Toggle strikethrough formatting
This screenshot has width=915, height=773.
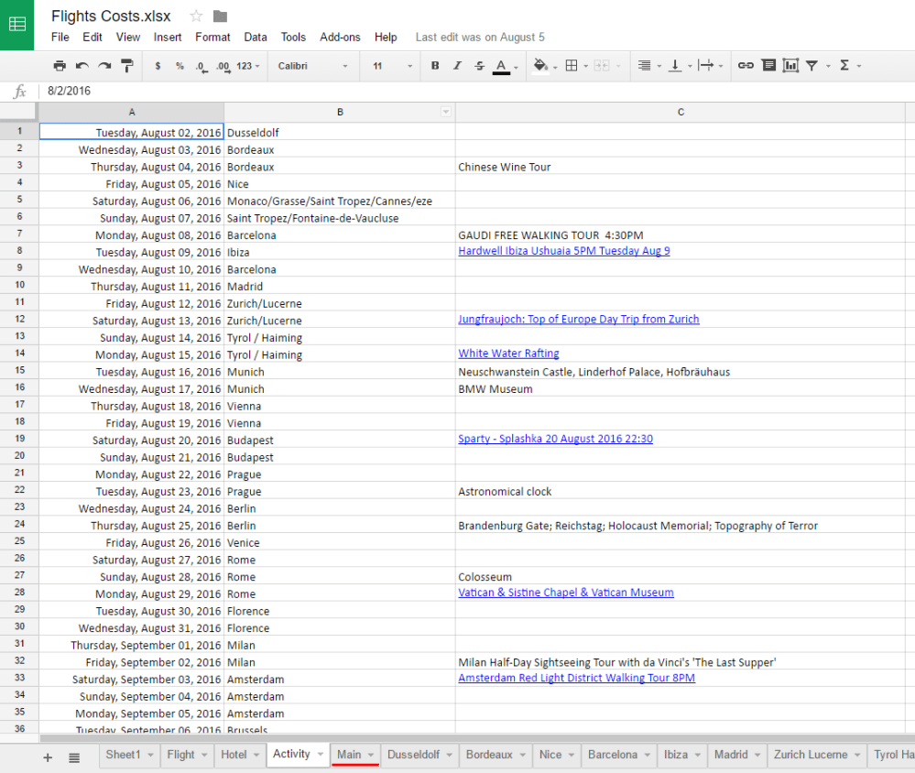click(x=479, y=66)
